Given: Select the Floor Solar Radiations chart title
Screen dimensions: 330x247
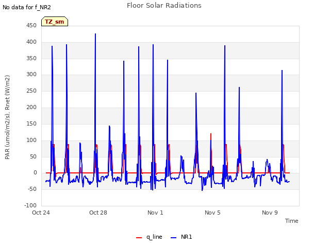Looking at the screenshot, I should (x=164, y=6).
